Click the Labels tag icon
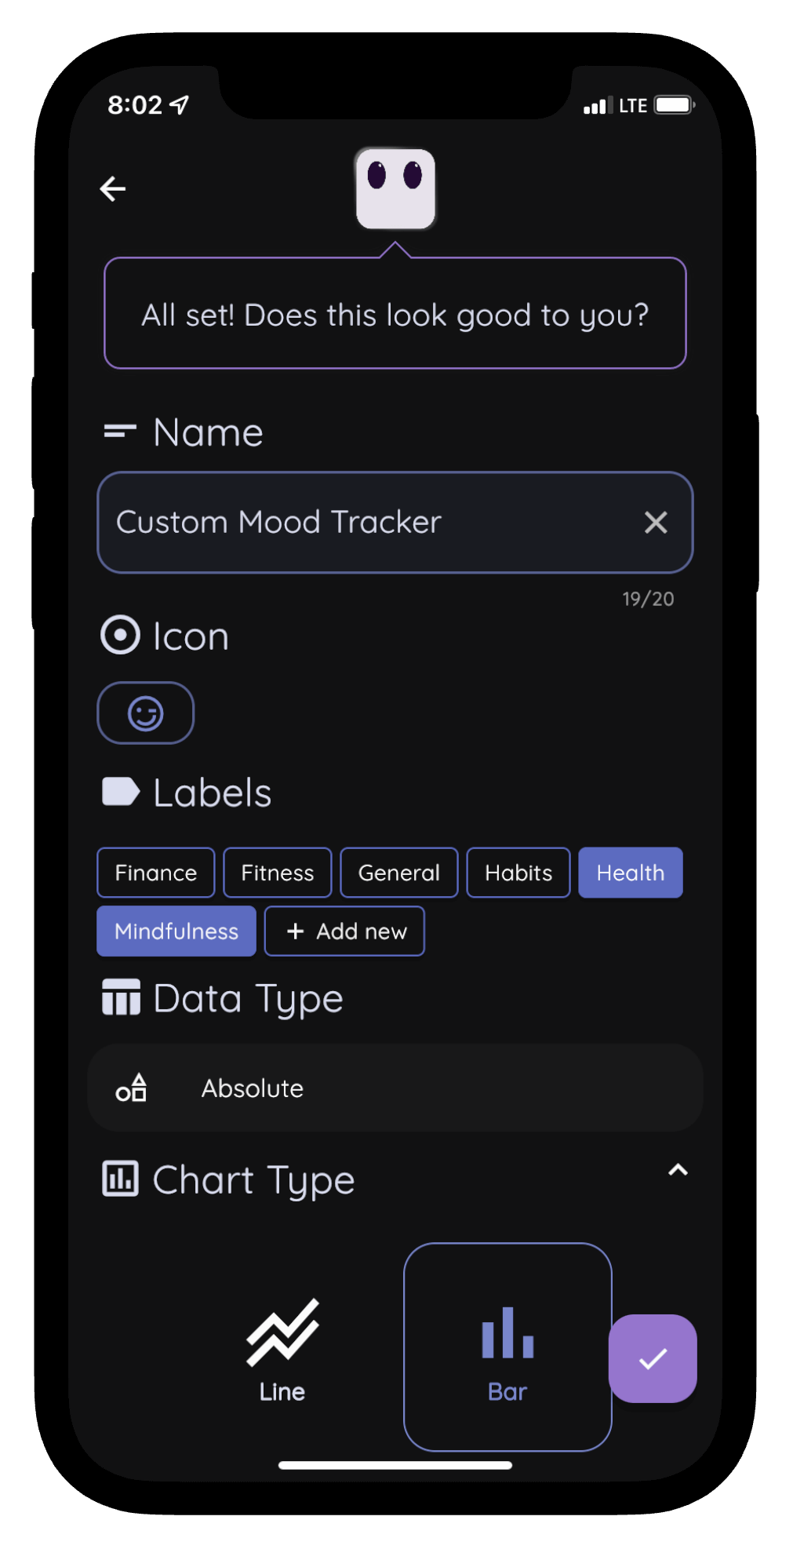Screen dimensions: 793x1549 click(x=119, y=792)
